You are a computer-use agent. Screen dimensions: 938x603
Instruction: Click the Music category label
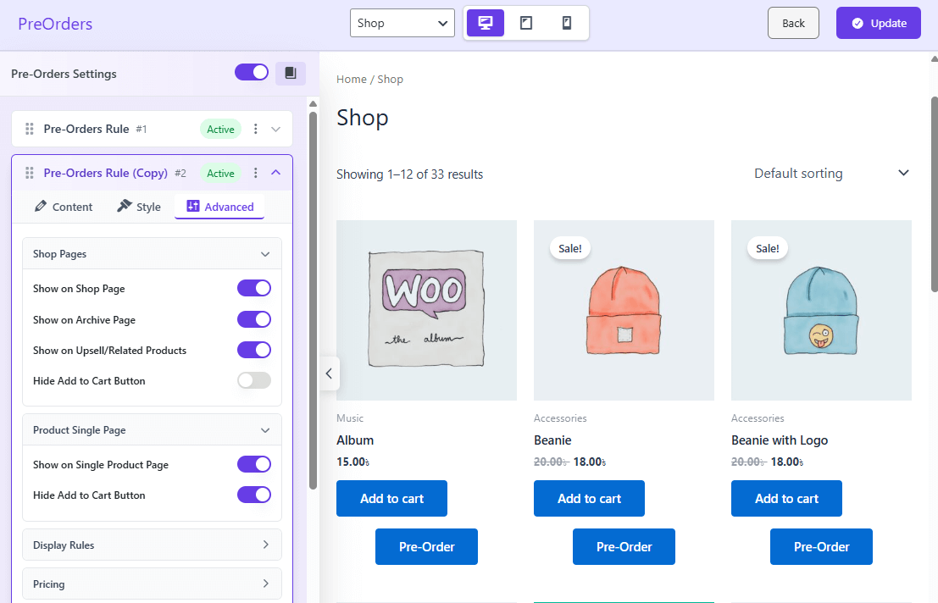tap(350, 418)
